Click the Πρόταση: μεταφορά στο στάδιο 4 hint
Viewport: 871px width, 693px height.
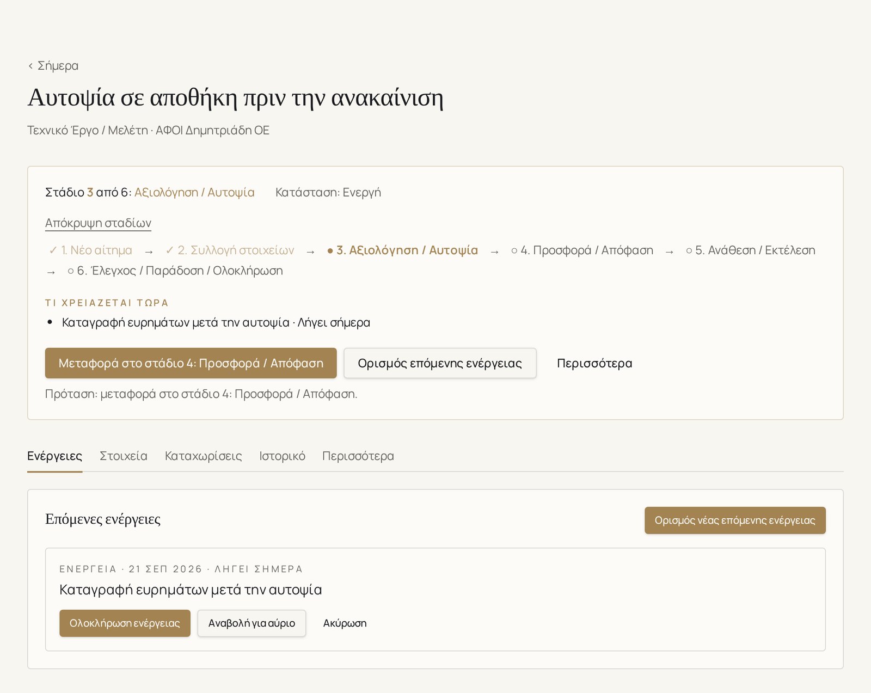click(201, 394)
